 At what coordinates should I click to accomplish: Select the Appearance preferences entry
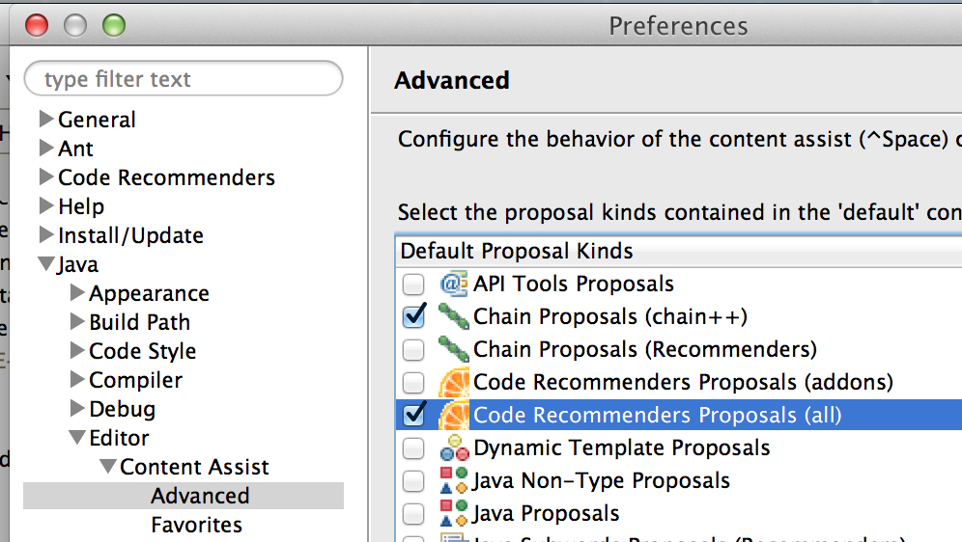(x=149, y=293)
